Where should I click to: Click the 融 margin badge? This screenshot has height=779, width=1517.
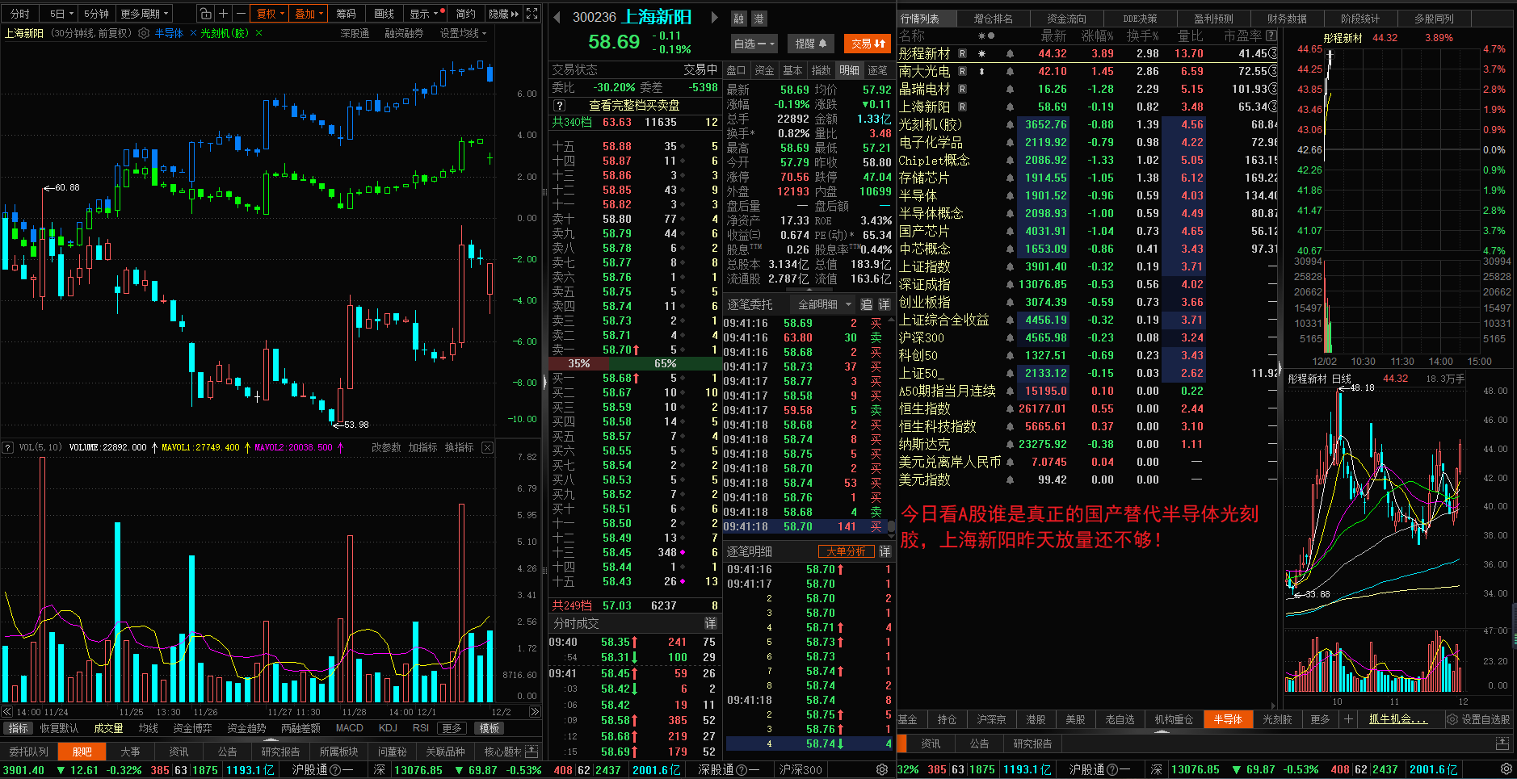coord(739,19)
